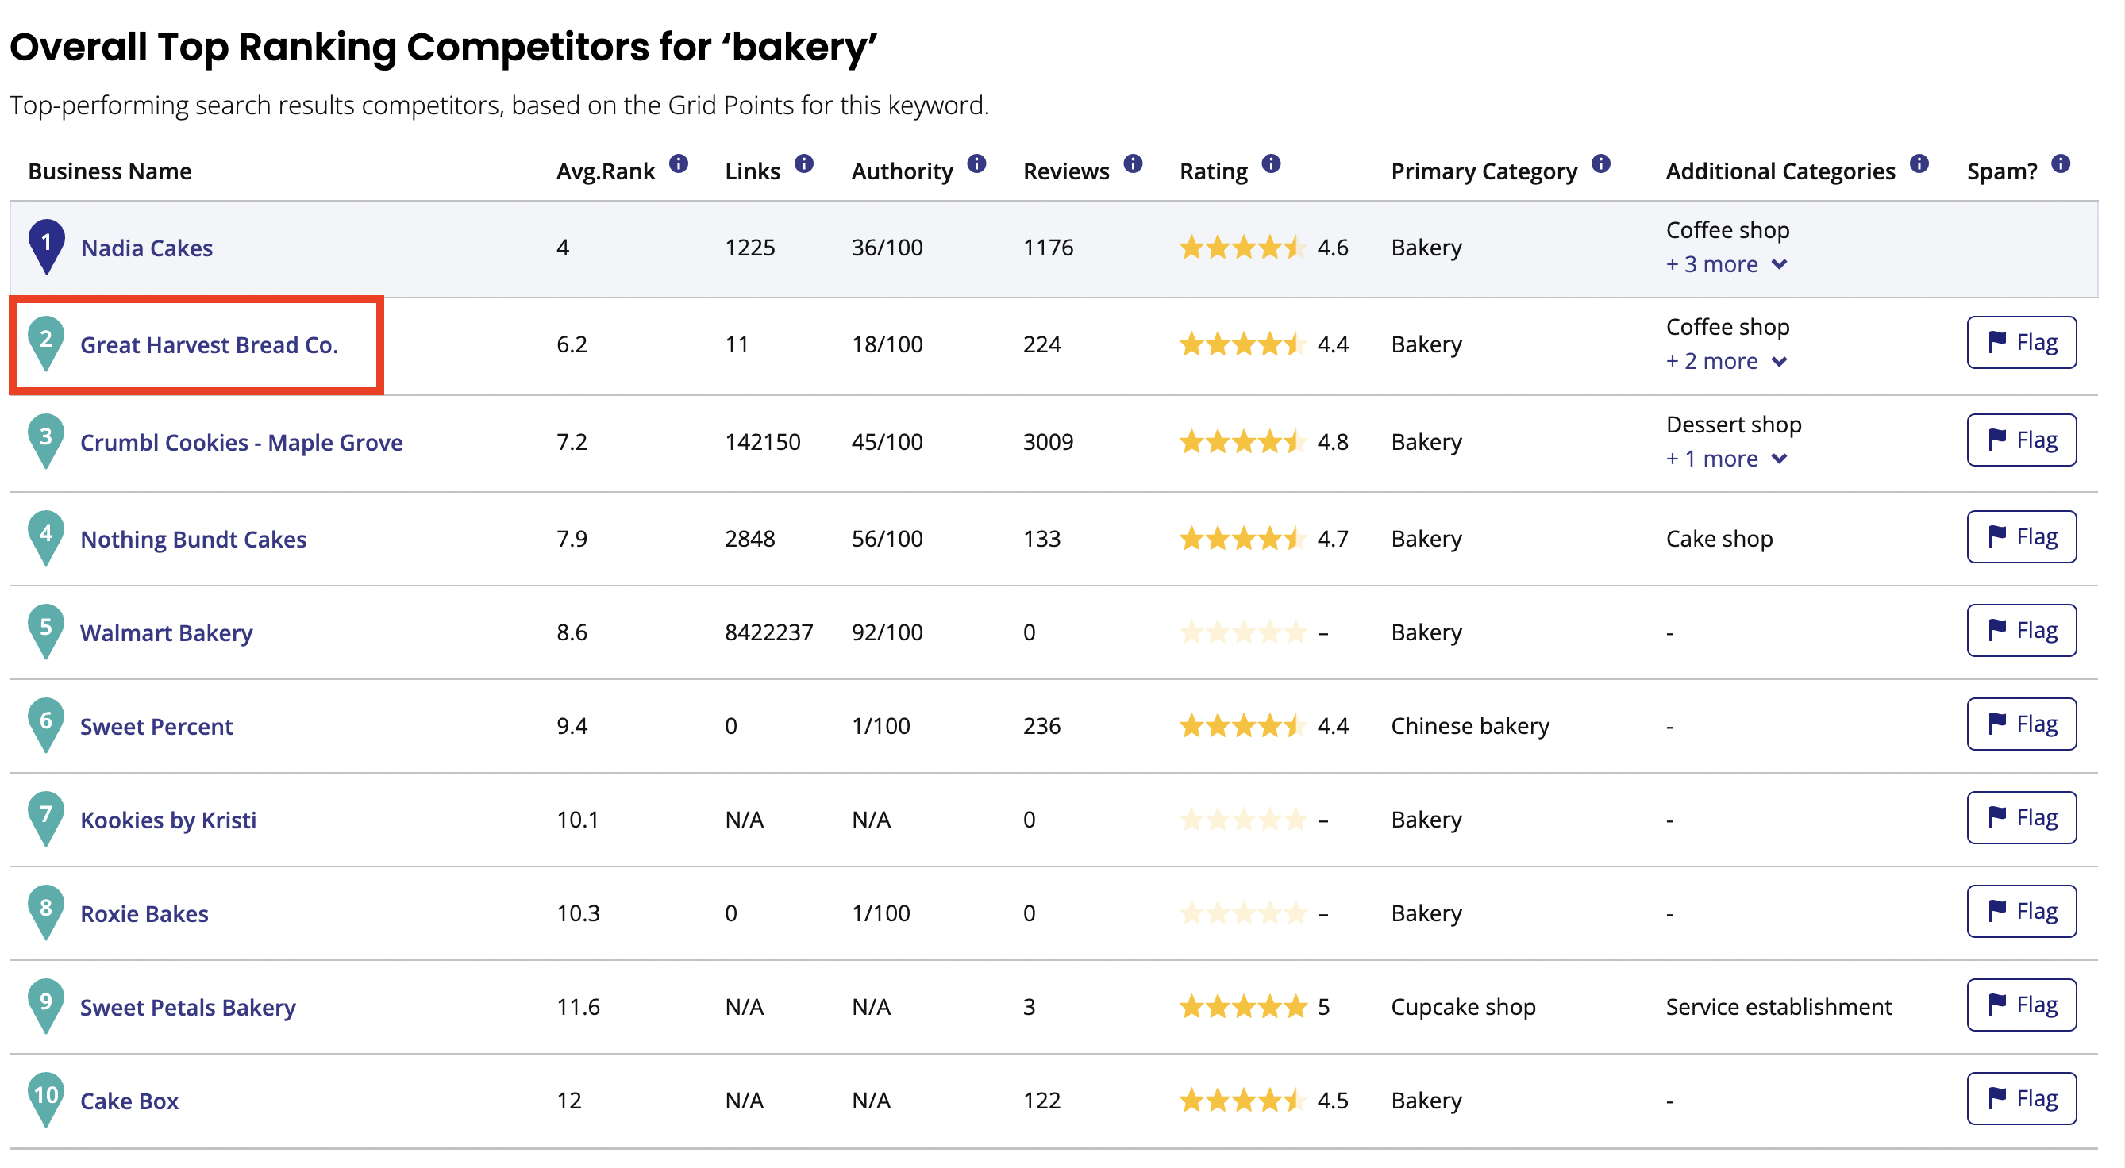The height and width of the screenshot is (1168, 2125).
Task: Show Primary Category info icon details
Action: pos(1601,163)
